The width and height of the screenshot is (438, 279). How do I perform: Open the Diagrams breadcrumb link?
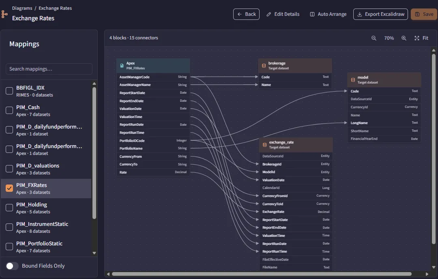22,8
